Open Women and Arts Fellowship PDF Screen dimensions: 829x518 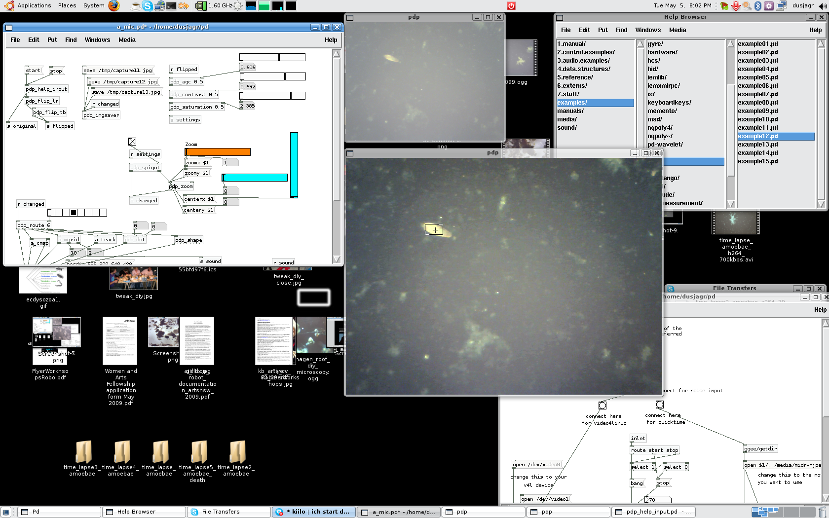pyautogui.click(x=120, y=341)
